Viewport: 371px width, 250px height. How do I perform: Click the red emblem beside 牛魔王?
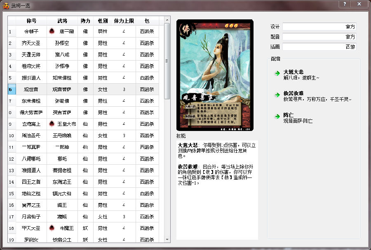coord(52,228)
